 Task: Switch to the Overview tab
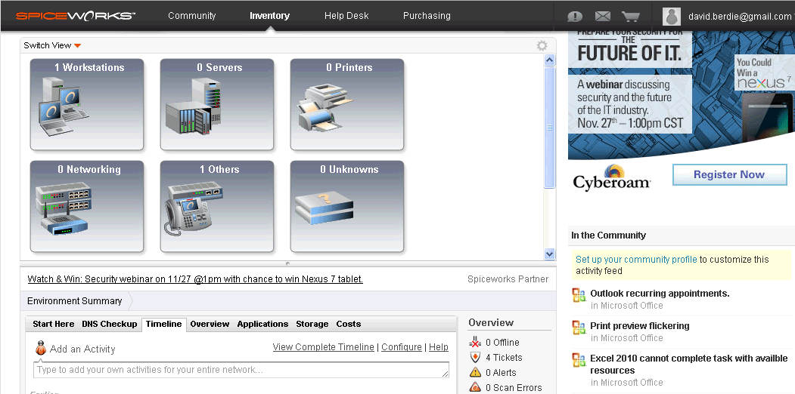pyautogui.click(x=210, y=325)
